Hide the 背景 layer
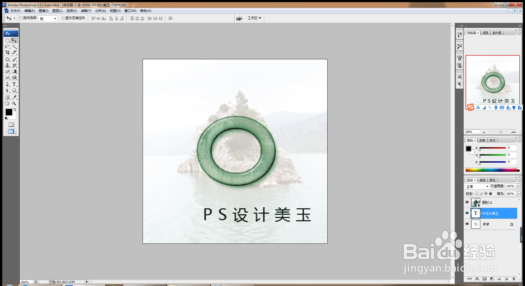The height and width of the screenshot is (286, 525). click(x=467, y=224)
